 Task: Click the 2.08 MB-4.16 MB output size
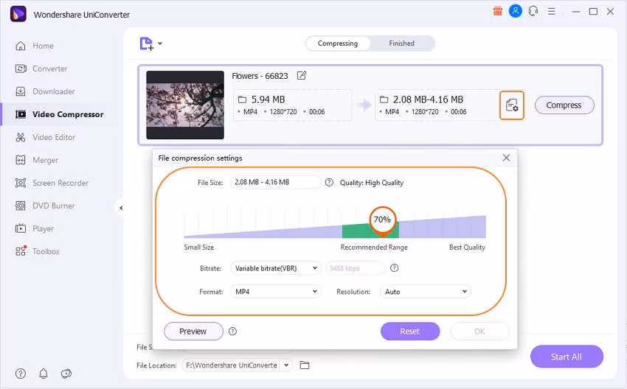(428, 99)
